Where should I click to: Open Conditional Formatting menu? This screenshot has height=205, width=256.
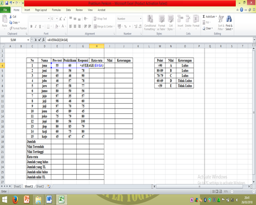(150, 23)
